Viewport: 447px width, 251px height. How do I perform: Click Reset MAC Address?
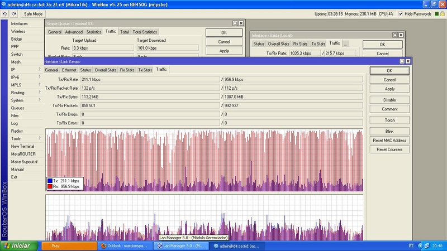pyautogui.click(x=389, y=141)
